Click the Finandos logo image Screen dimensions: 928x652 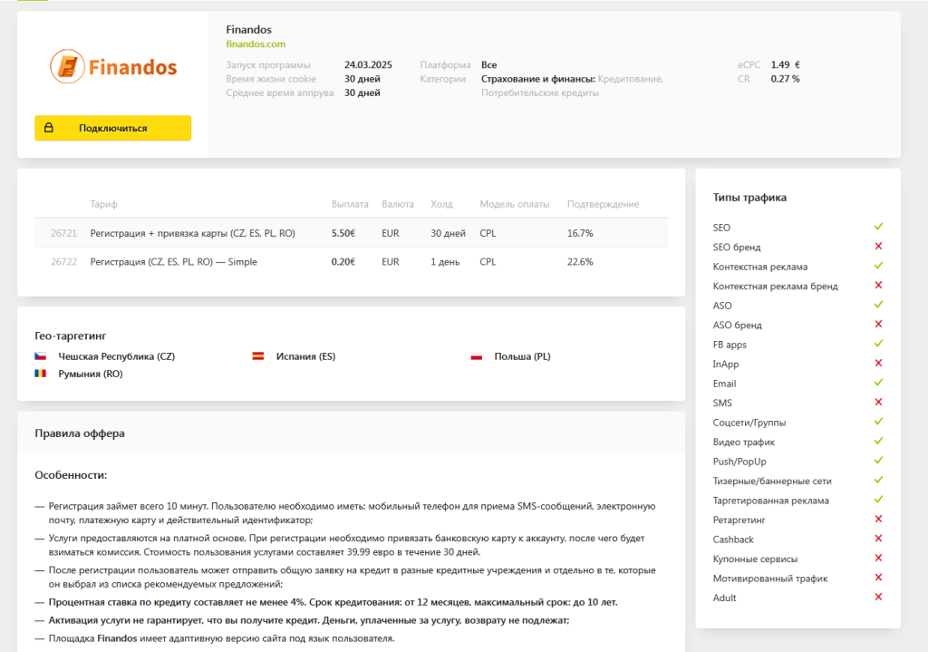[x=113, y=67]
